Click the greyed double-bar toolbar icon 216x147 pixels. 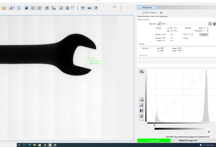pos(33,8)
